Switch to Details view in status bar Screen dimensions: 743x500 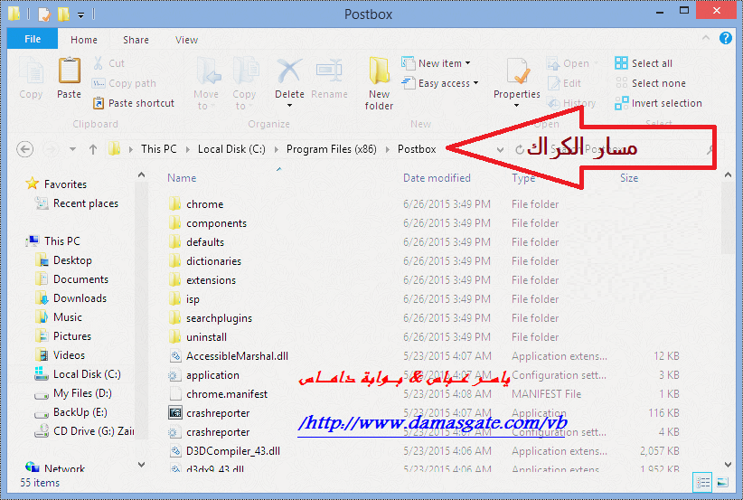pyautogui.click(x=702, y=483)
